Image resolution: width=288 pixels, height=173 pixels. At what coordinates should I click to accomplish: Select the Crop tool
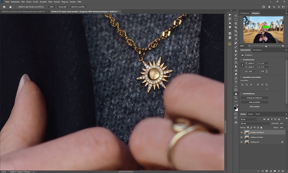[x=236, y=31]
